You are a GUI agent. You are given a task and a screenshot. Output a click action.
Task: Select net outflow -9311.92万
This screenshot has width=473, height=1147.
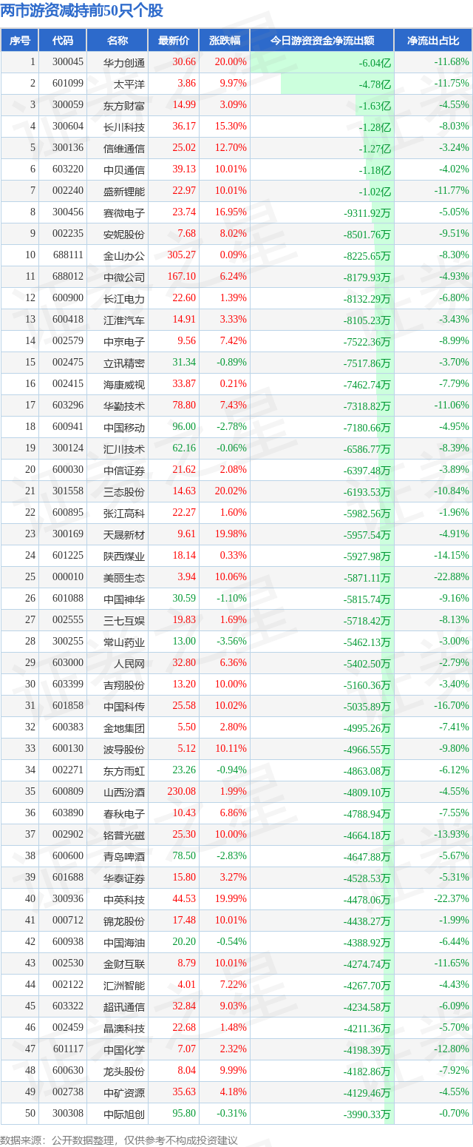(367, 213)
